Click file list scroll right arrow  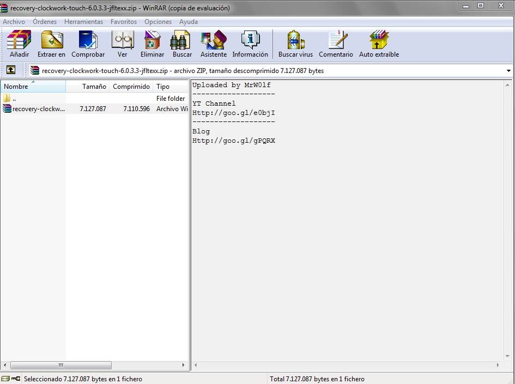183,365
